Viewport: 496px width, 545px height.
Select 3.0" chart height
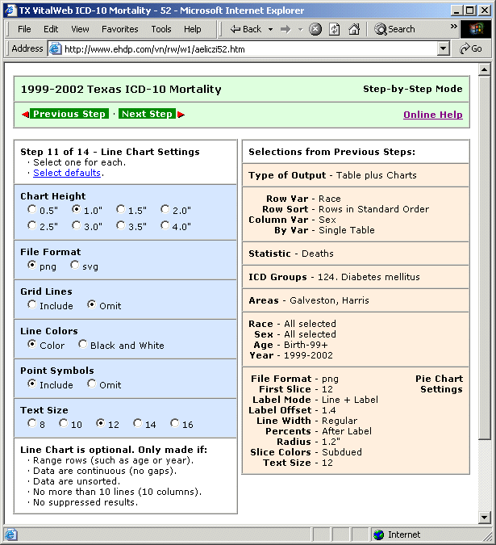(x=77, y=225)
